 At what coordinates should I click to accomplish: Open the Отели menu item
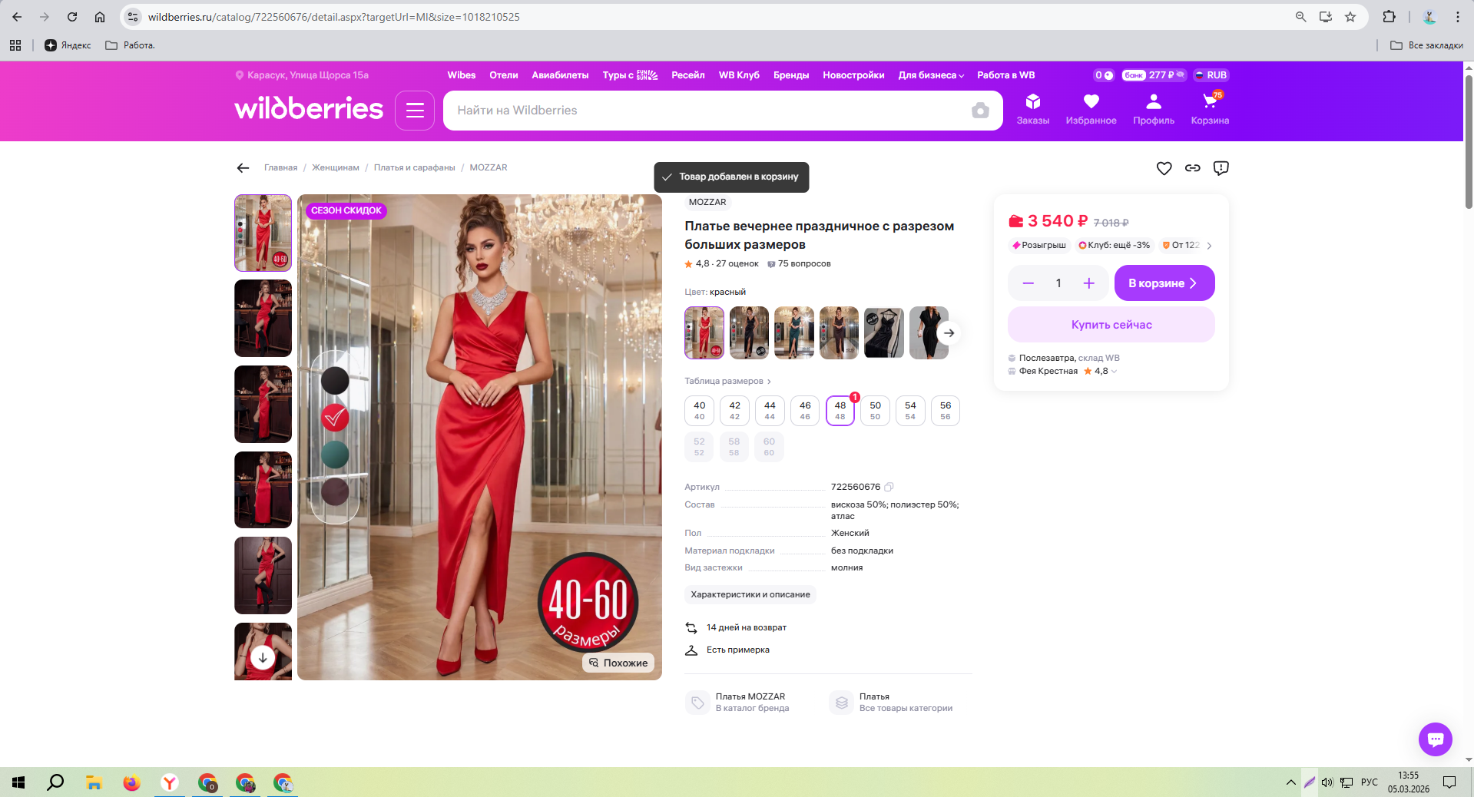(504, 75)
